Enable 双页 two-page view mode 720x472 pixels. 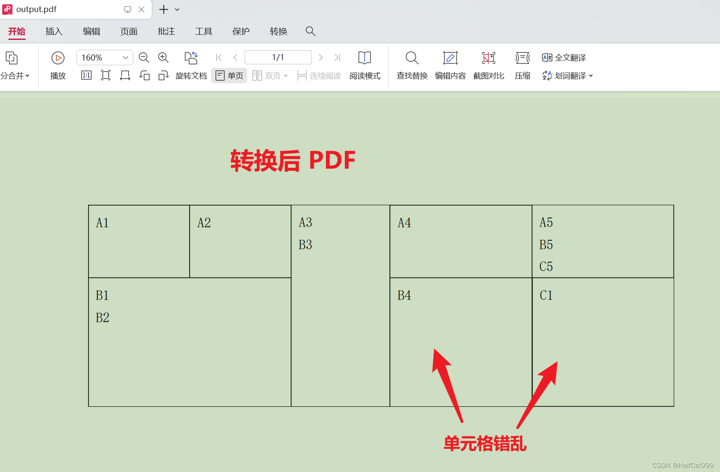click(x=269, y=76)
